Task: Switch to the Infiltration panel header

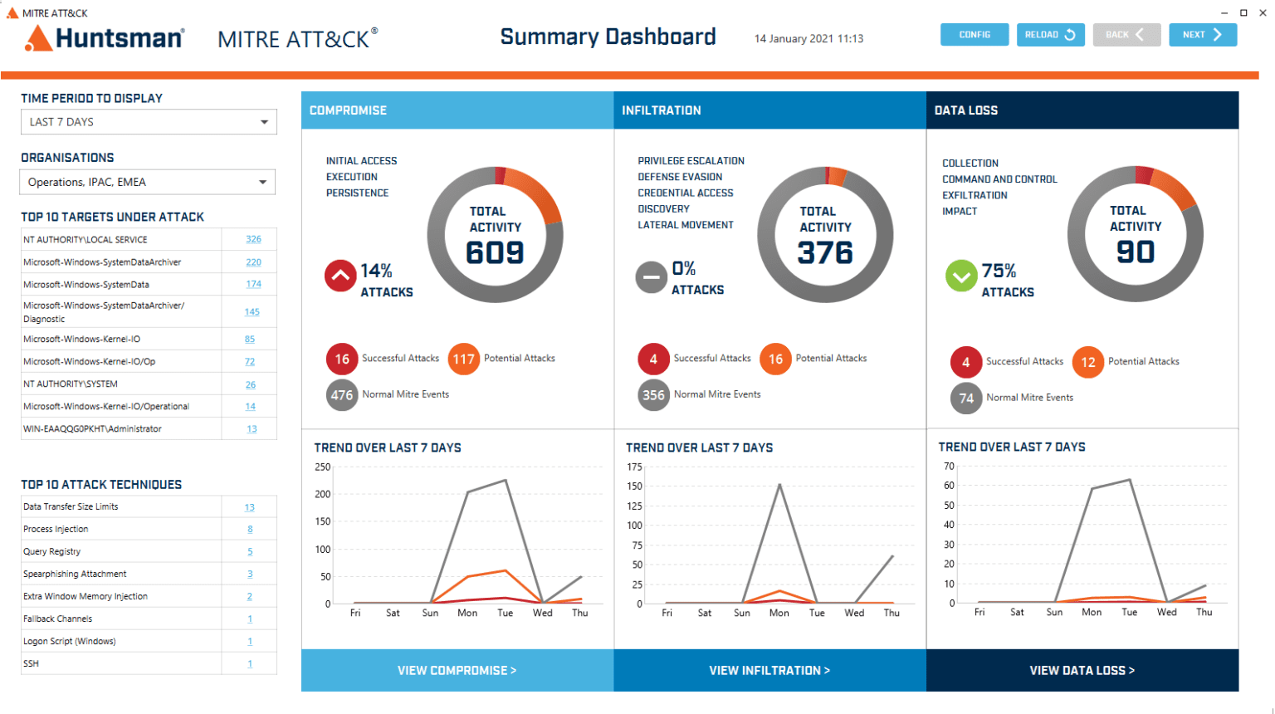Action: coord(769,110)
